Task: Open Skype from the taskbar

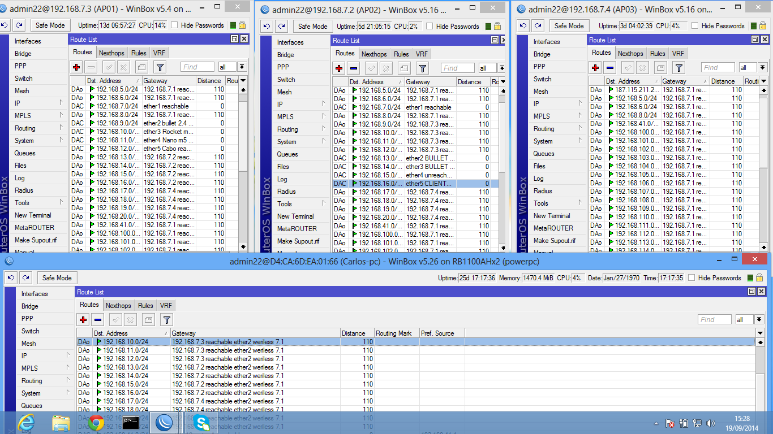Action: pos(201,423)
